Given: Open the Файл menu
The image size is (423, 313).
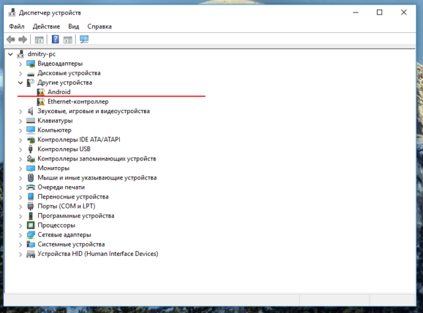Looking at the screenshot, I should click(x=16, y=26).
